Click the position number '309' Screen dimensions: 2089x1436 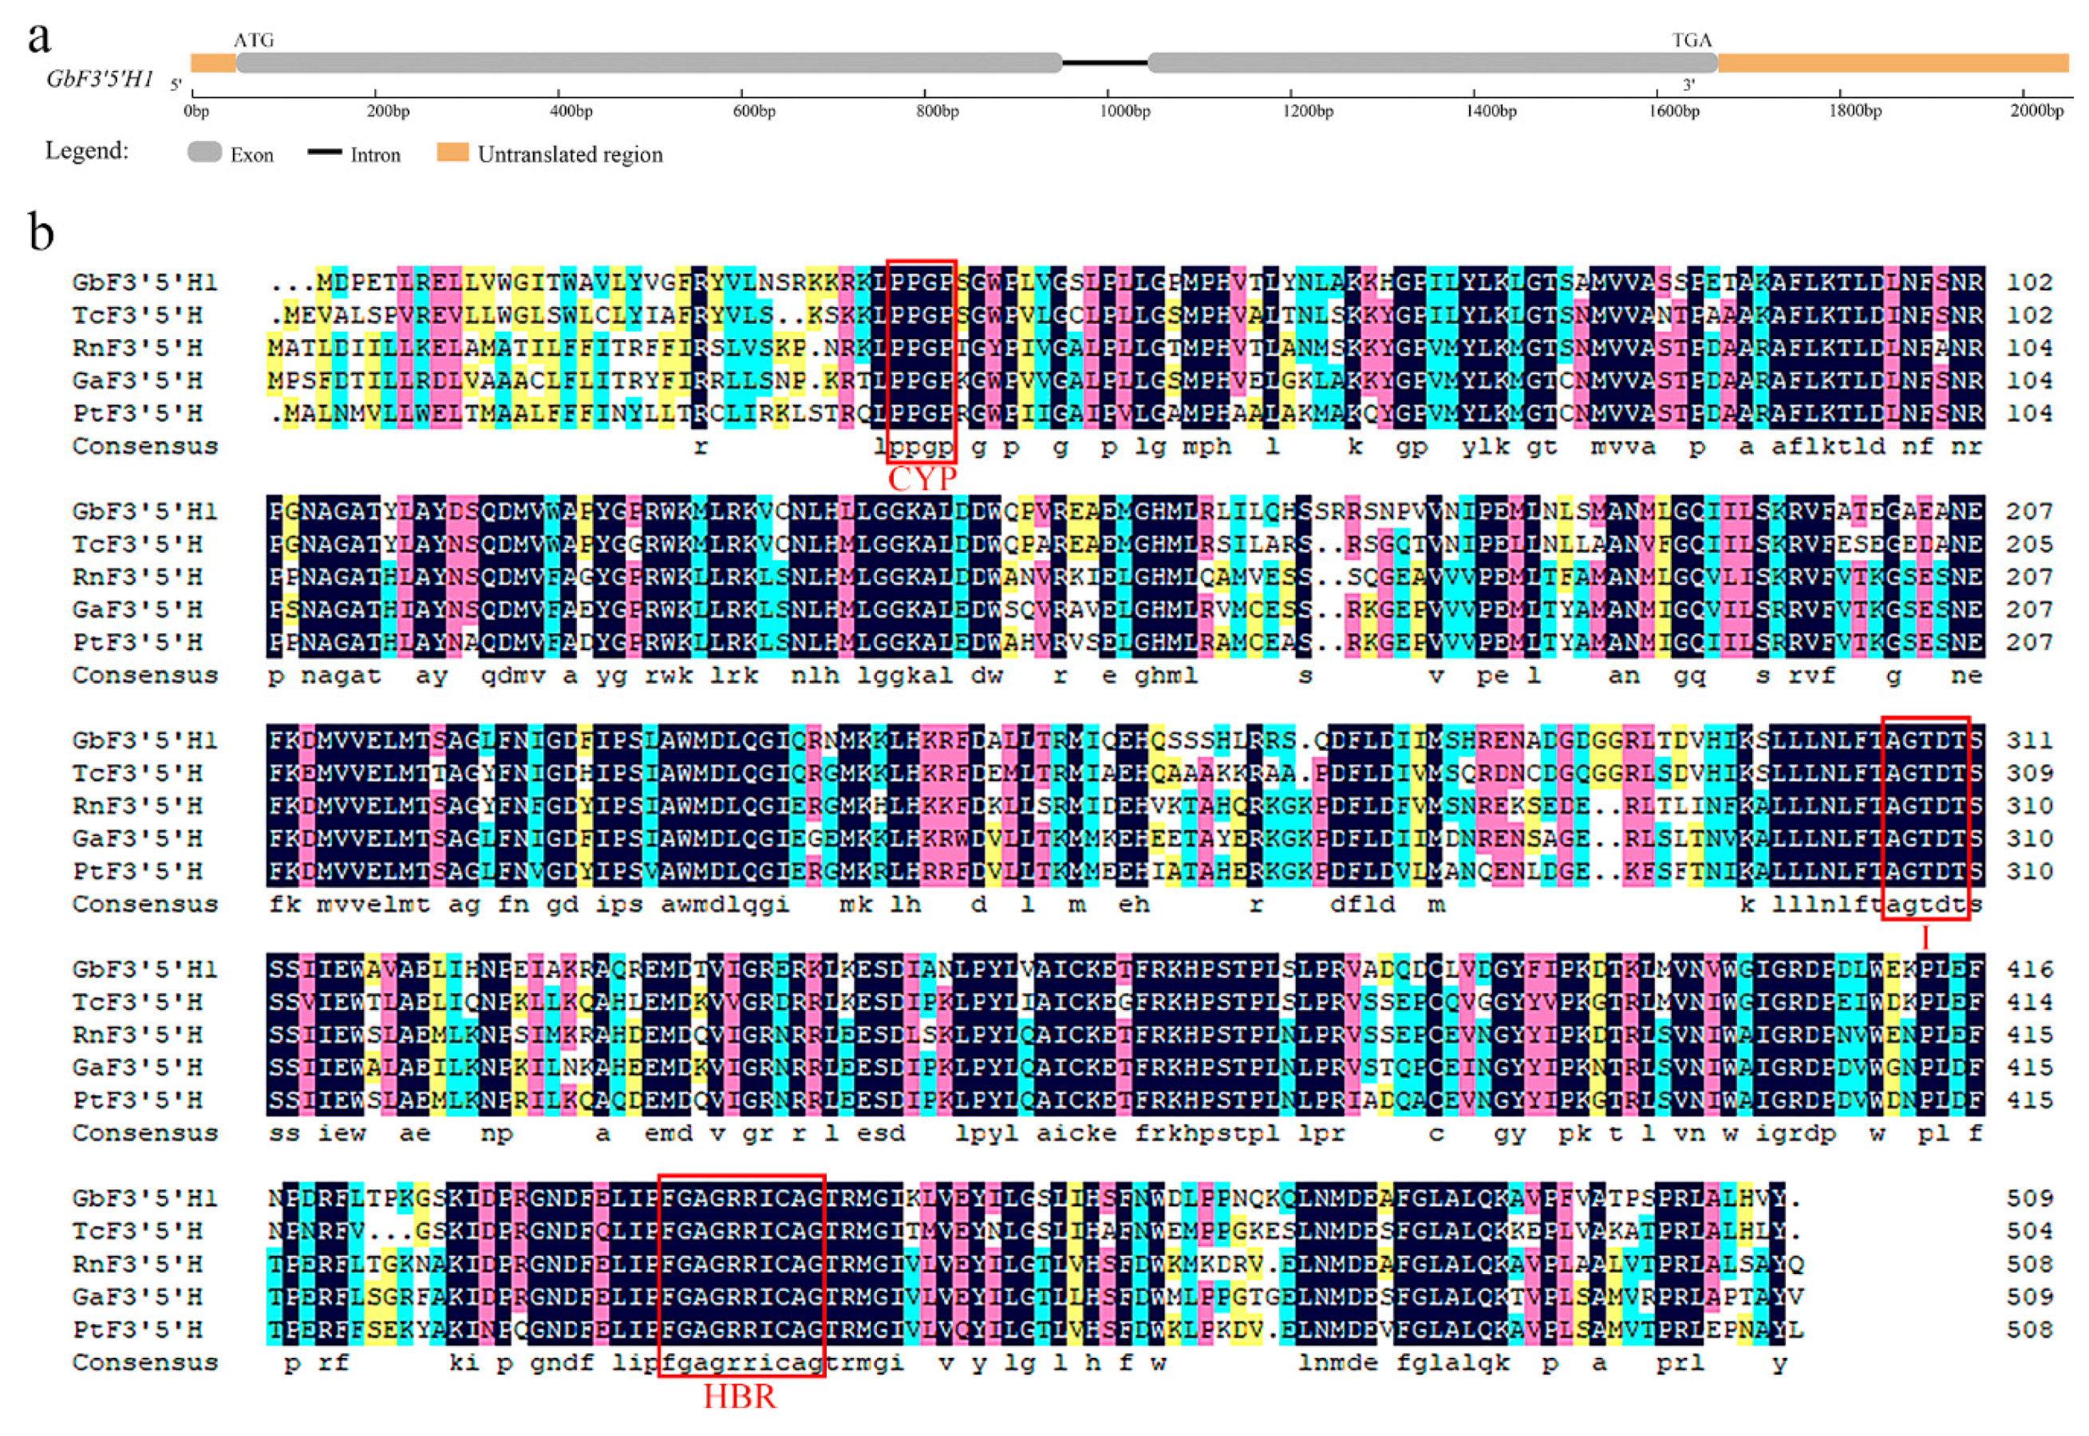(2028, 774)
